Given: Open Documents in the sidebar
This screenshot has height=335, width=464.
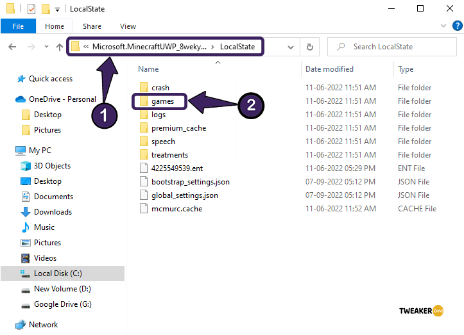Looking at the screenshot, I should point(53,197).
